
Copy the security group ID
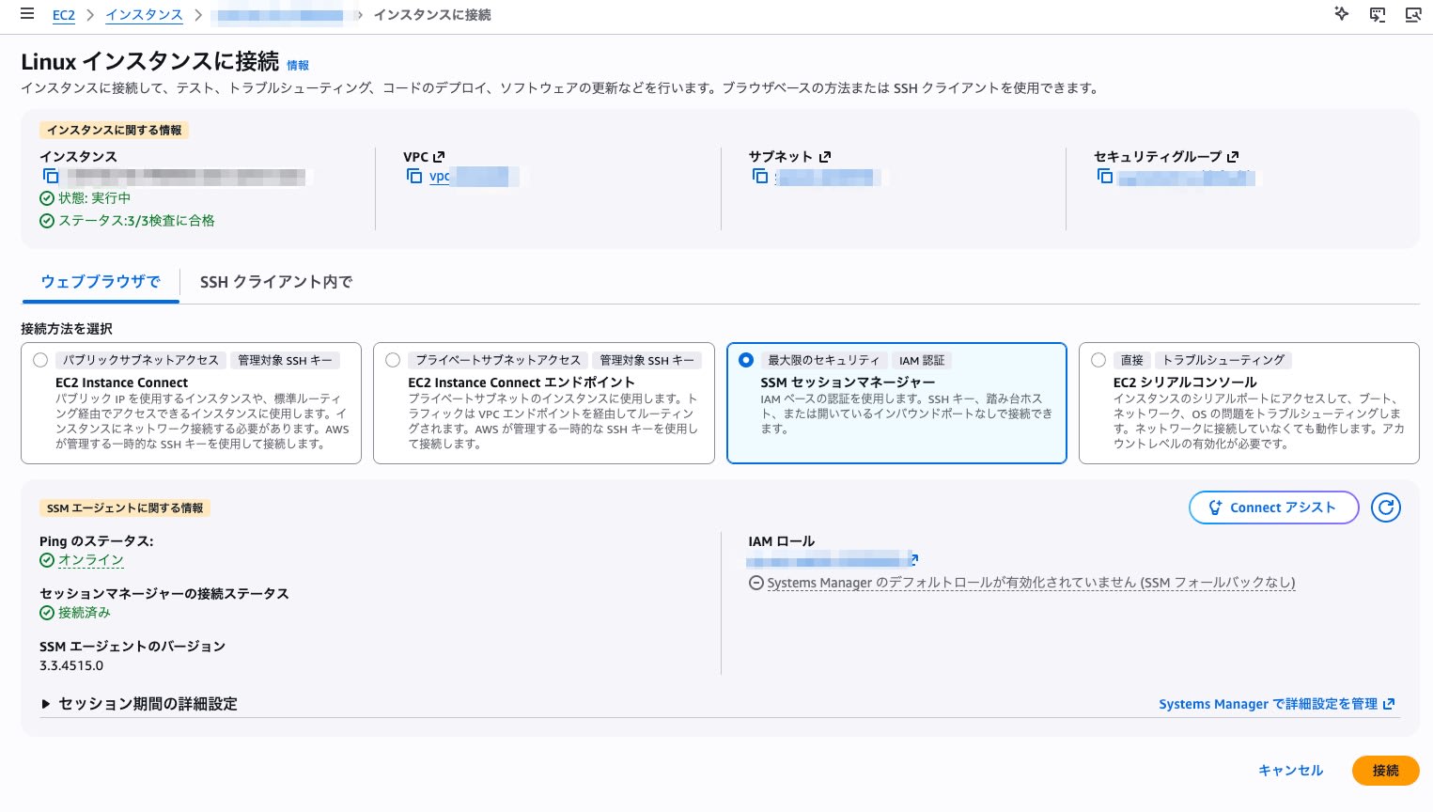pos(1105,176)
